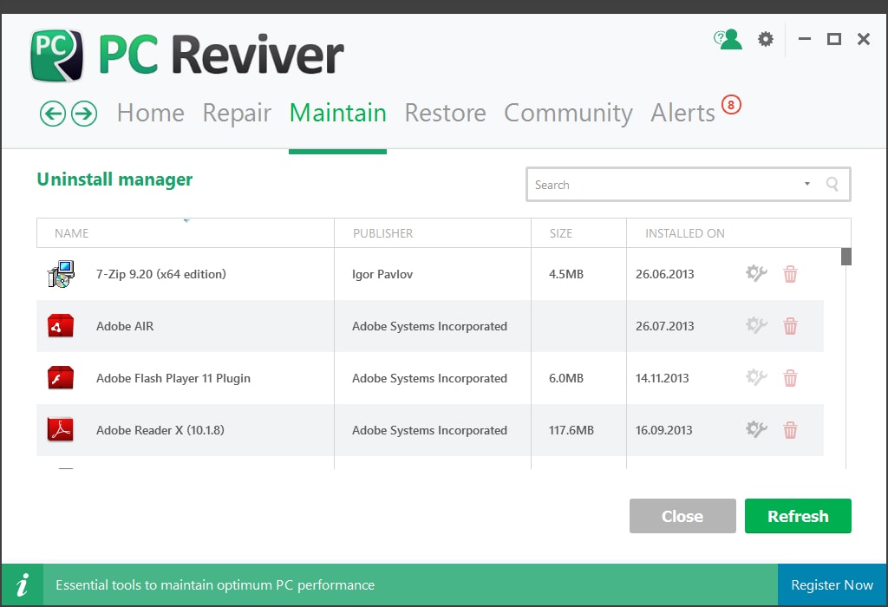Click the 7-Zip 9.20 program icon
The height and width of the screenshot is (607, 888).
click(61, 274)
